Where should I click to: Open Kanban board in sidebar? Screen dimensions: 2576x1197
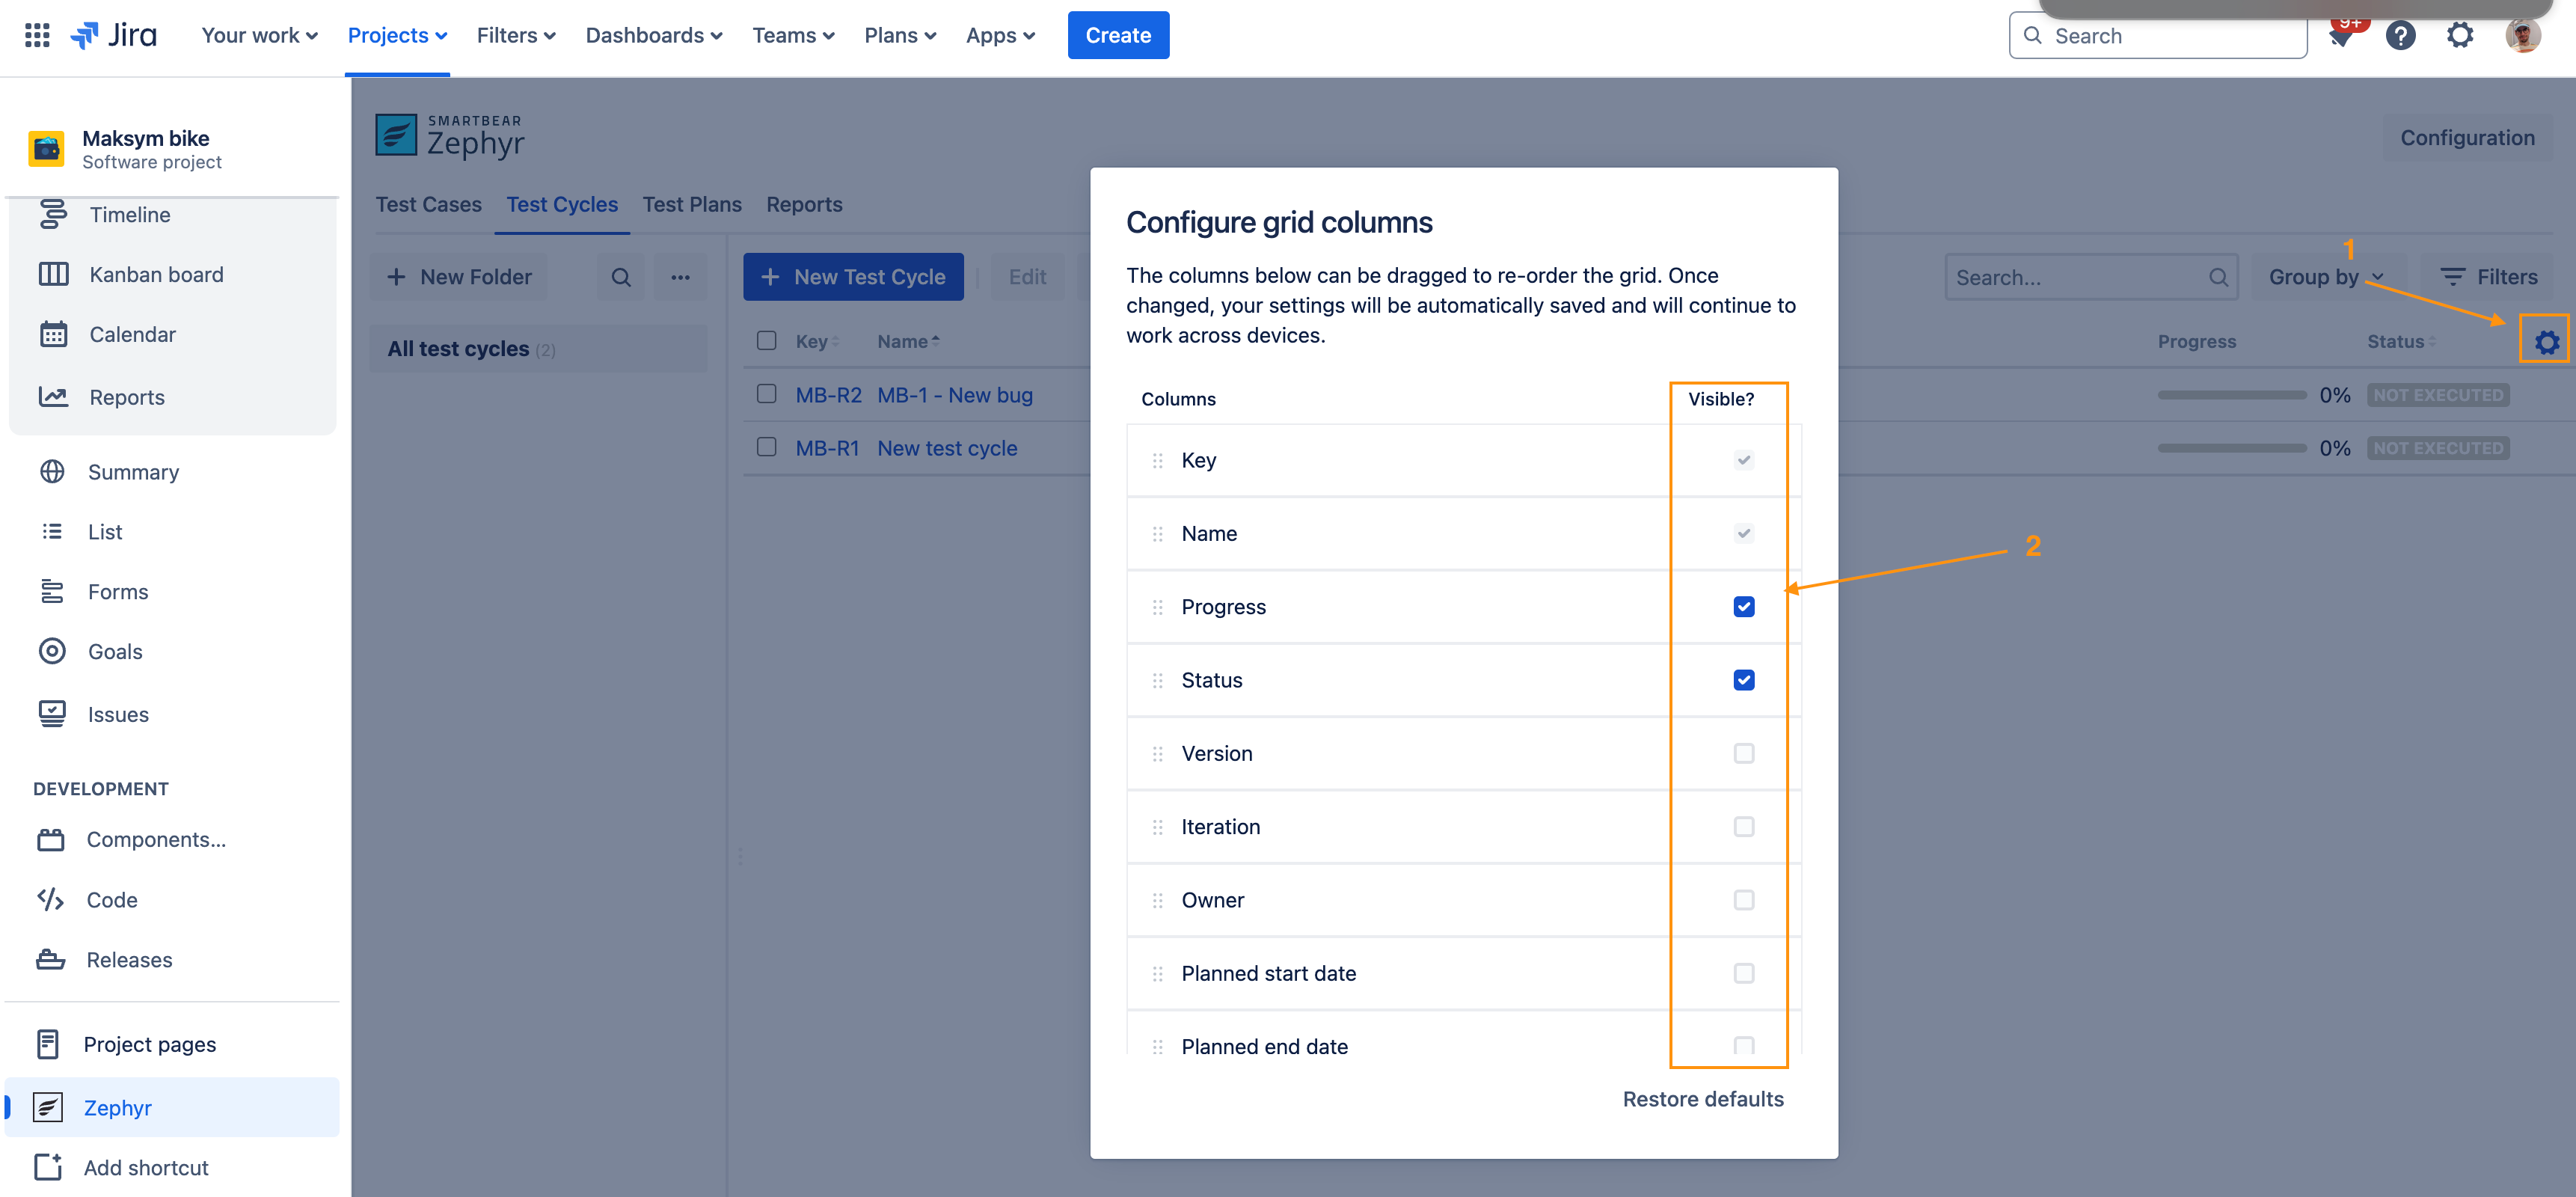pyautogui.click(x=156, y=274)
